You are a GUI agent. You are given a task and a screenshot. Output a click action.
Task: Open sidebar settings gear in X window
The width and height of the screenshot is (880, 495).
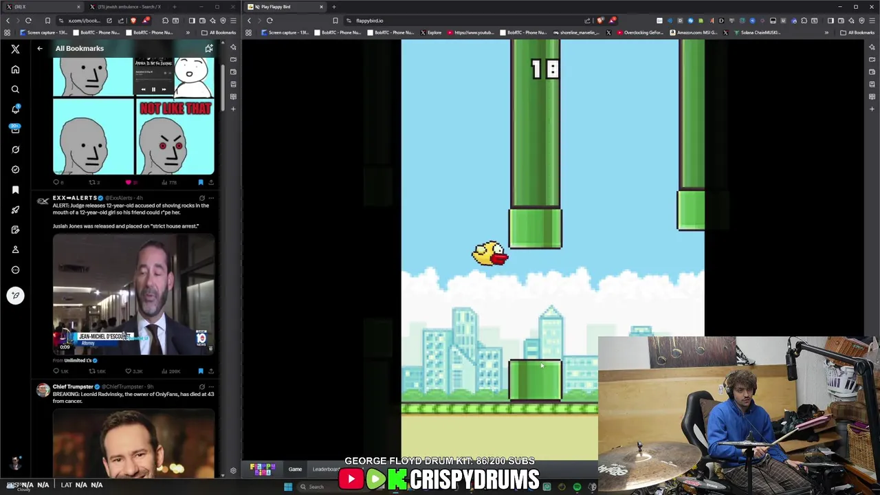click(233, 470)
